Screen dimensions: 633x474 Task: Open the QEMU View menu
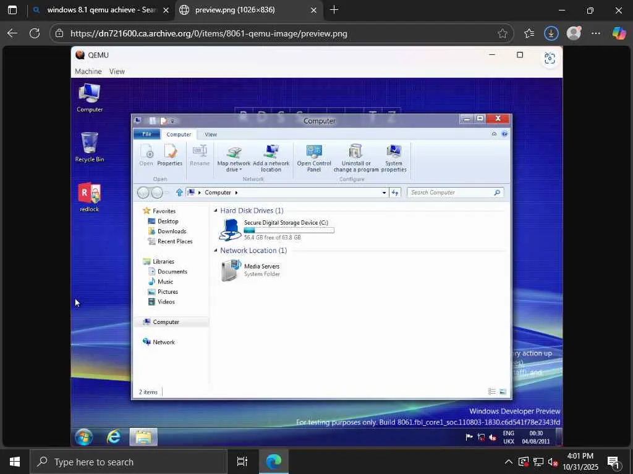117,72
